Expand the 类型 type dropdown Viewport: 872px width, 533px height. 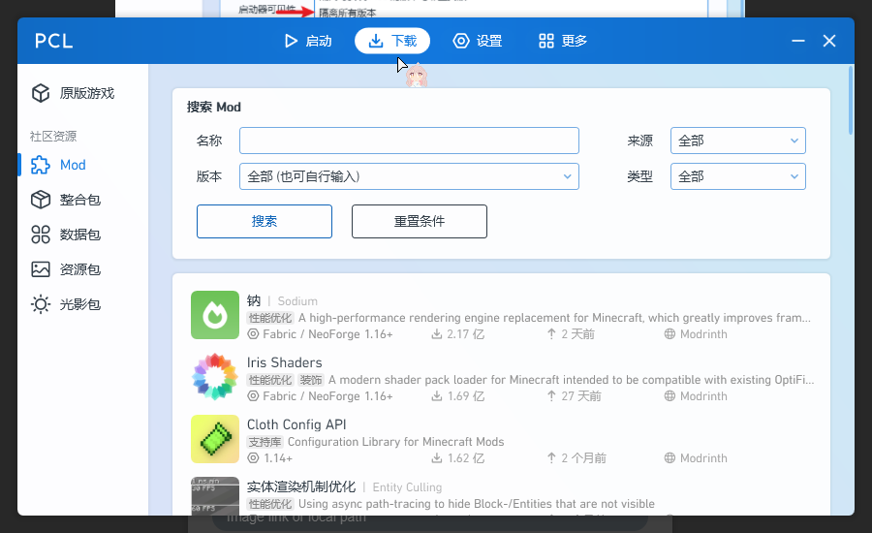click(x=738, y=176)
